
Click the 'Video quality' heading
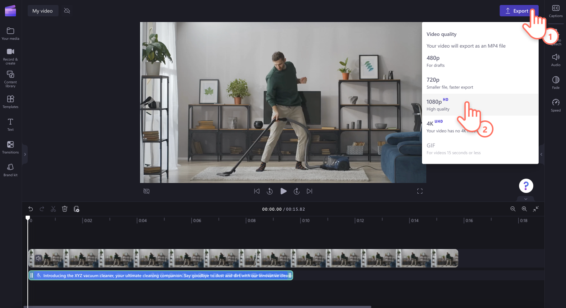442,34
